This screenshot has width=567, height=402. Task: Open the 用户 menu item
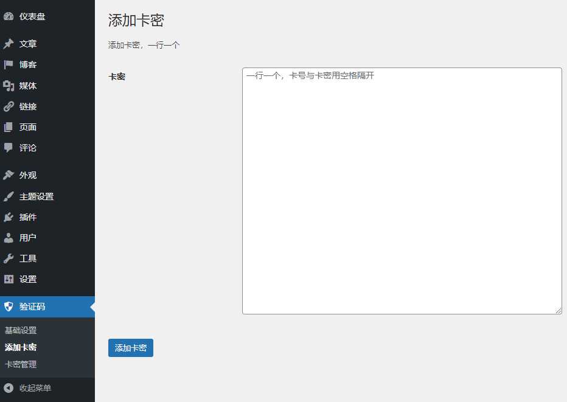click(47, 238)
